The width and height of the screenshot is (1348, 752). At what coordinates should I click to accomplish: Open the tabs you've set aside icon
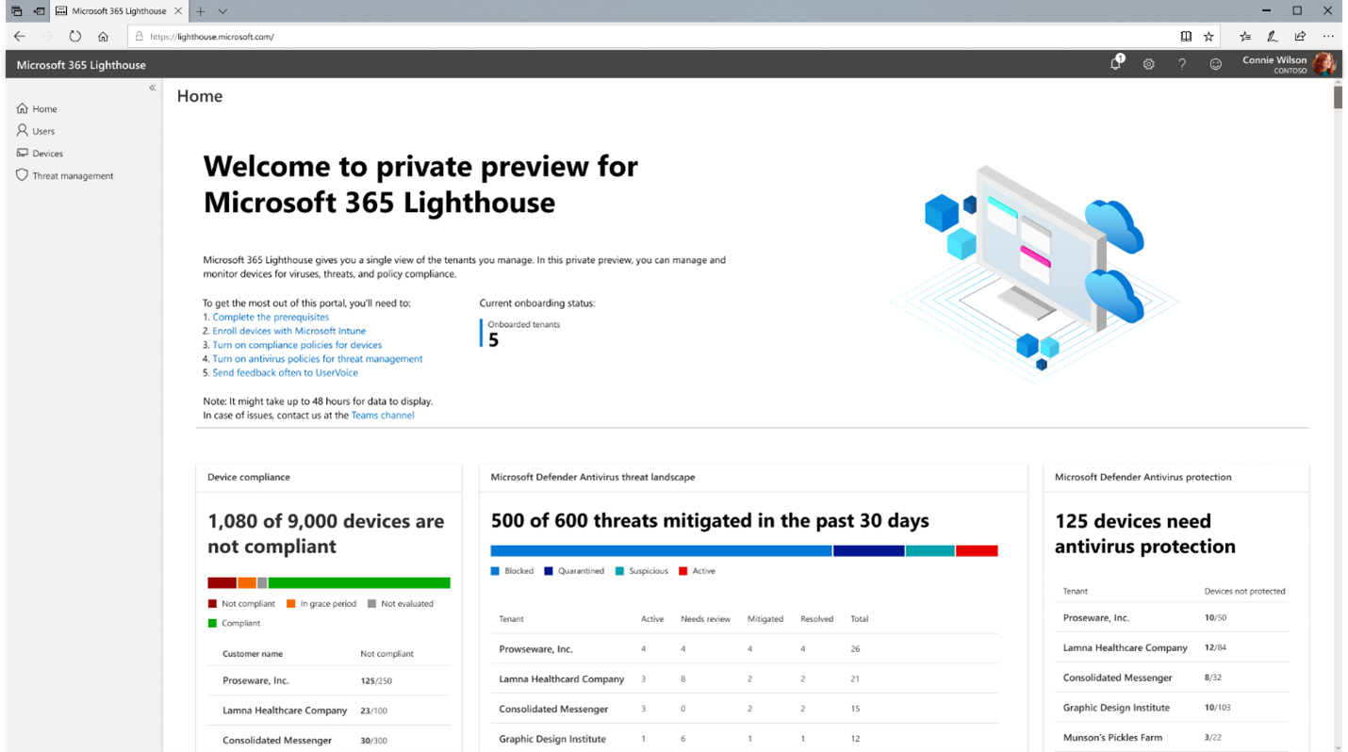point(16,11)
